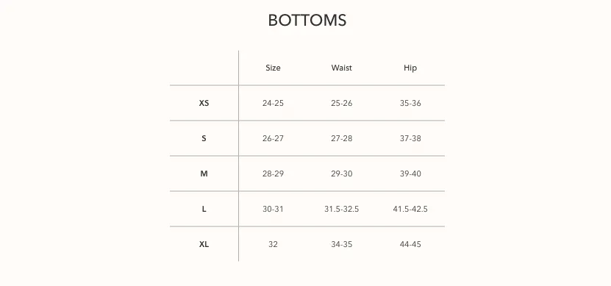Select the Hip column header
Image resolution: width=611 pixels, height=286 pixels.
click(410, 68)
